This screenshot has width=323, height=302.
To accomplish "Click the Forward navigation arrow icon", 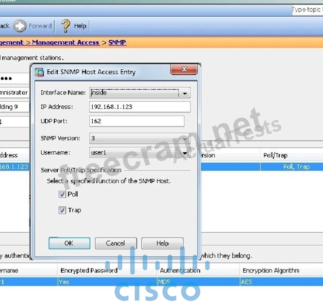I will 20,26.
